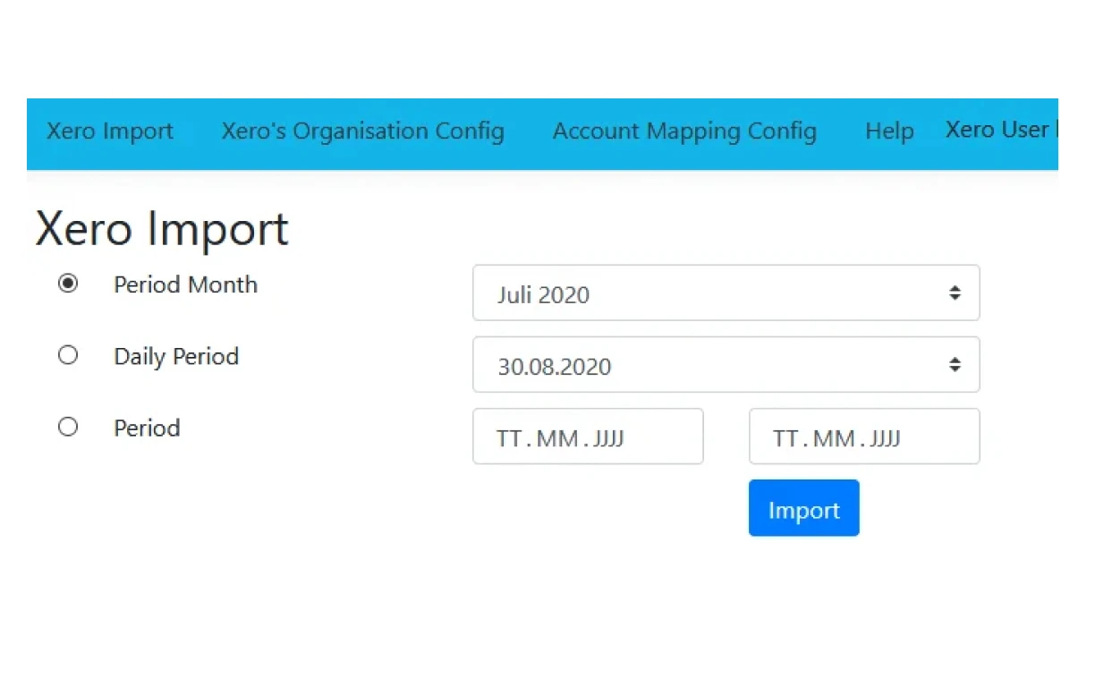Click the stepper control on the daily period field
The image size is (1095, 687).
pyautogui.click(x=955, y=364)
